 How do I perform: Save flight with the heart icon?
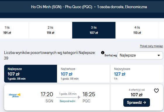tap(156, 91)
